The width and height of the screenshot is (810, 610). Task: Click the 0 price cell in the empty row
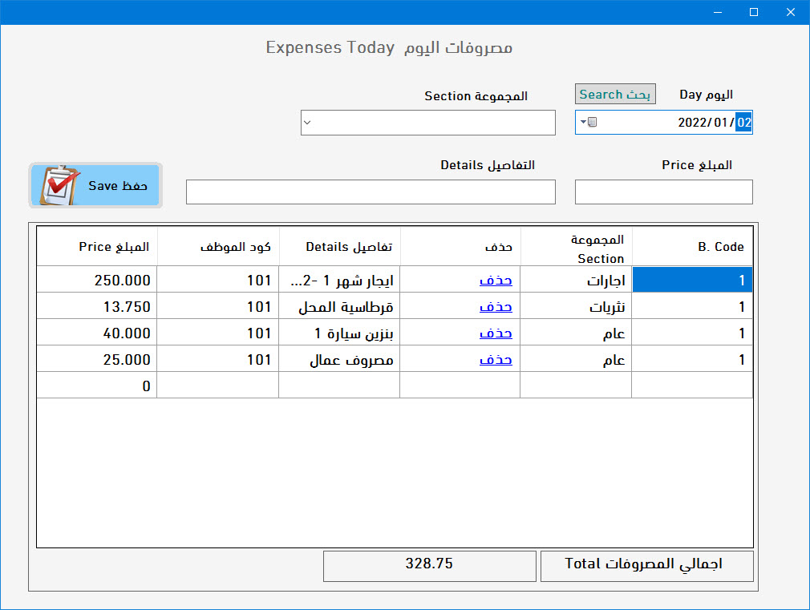point(97,386)
